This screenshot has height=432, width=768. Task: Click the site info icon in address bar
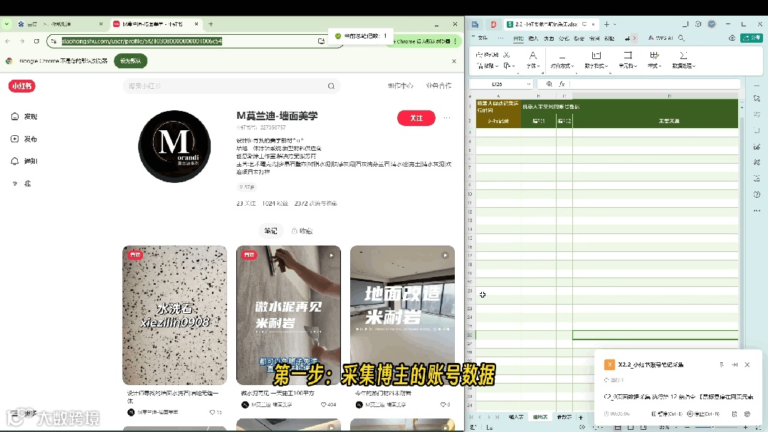54,41
